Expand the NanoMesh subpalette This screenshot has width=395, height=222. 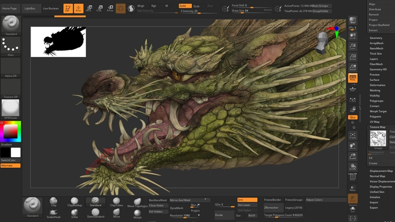coord(376,48)
